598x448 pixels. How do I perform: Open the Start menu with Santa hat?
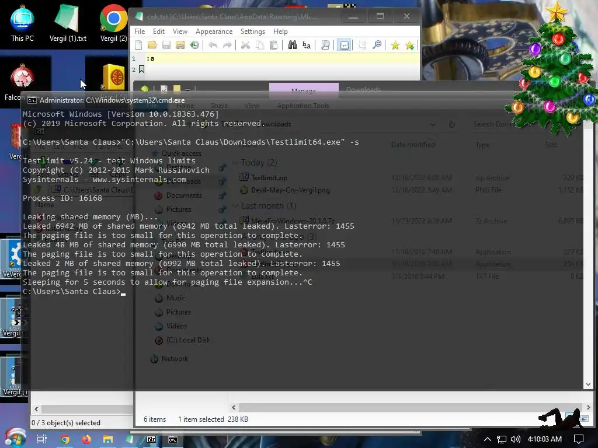pos(15,439)
